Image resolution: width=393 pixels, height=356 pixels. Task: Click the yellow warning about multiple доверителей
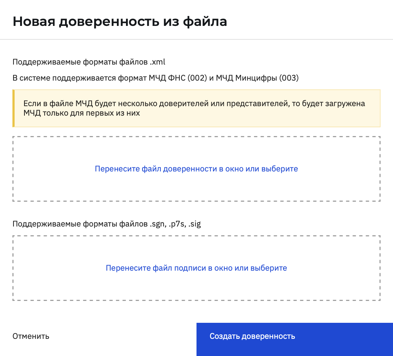(196, 108)
